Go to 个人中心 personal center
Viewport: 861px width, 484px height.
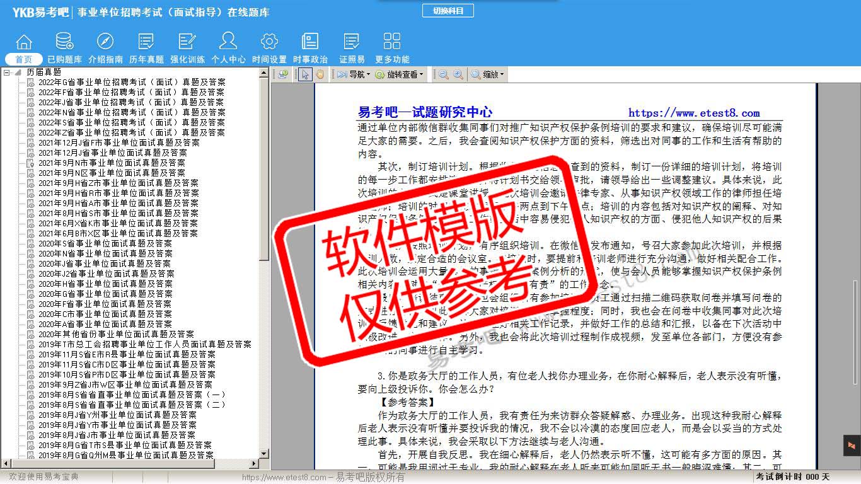228,48
